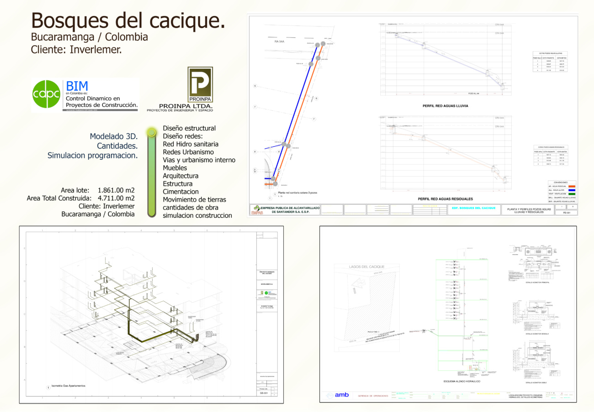Click 'simulacion construccion' list item
Viewport: 594px width, 412px height.
coord(197,215)
